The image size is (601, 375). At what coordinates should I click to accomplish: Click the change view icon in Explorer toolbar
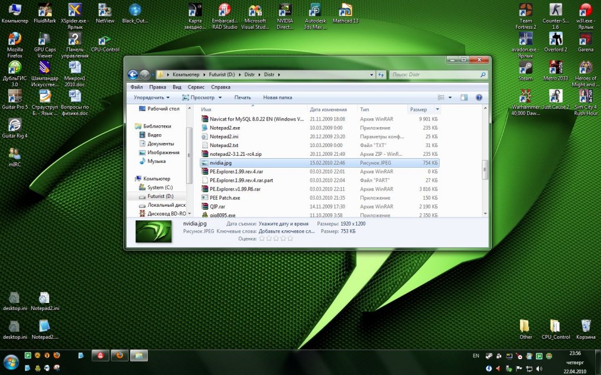pos(441,98)
